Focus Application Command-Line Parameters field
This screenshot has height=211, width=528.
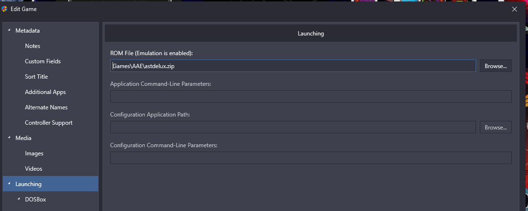point(311,96)
